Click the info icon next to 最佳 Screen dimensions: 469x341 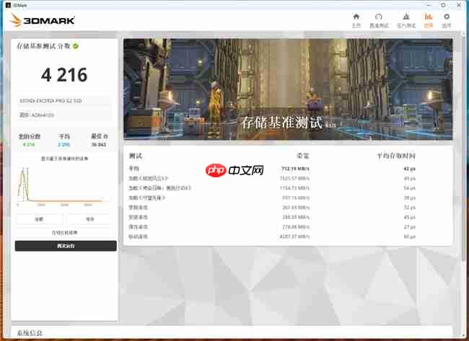click(105, 136)
